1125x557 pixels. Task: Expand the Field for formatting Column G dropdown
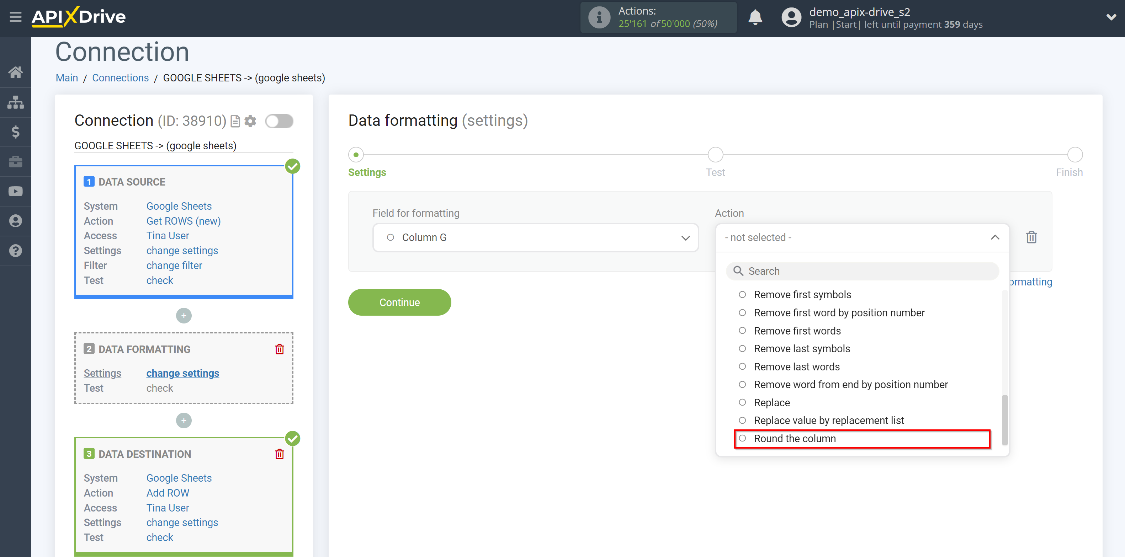(x=686, y=237)
